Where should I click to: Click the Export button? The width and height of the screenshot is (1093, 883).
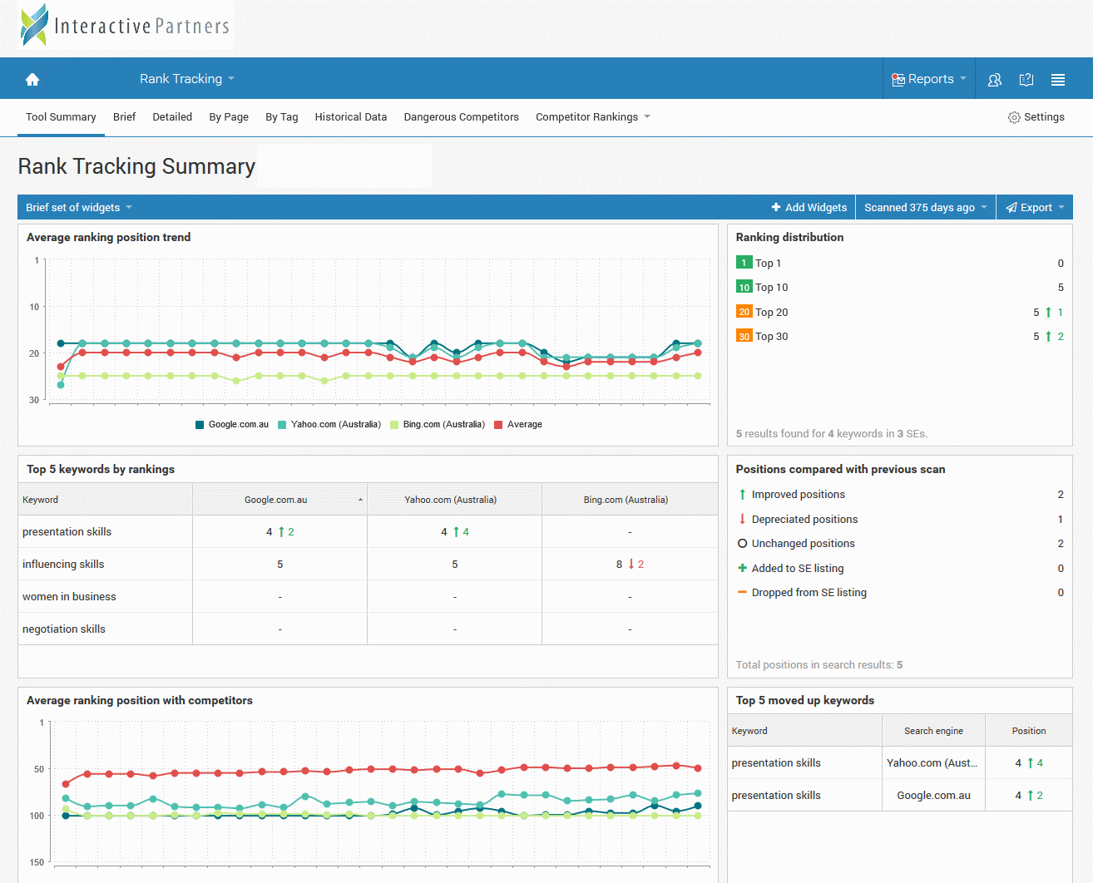coord(1035,208)
